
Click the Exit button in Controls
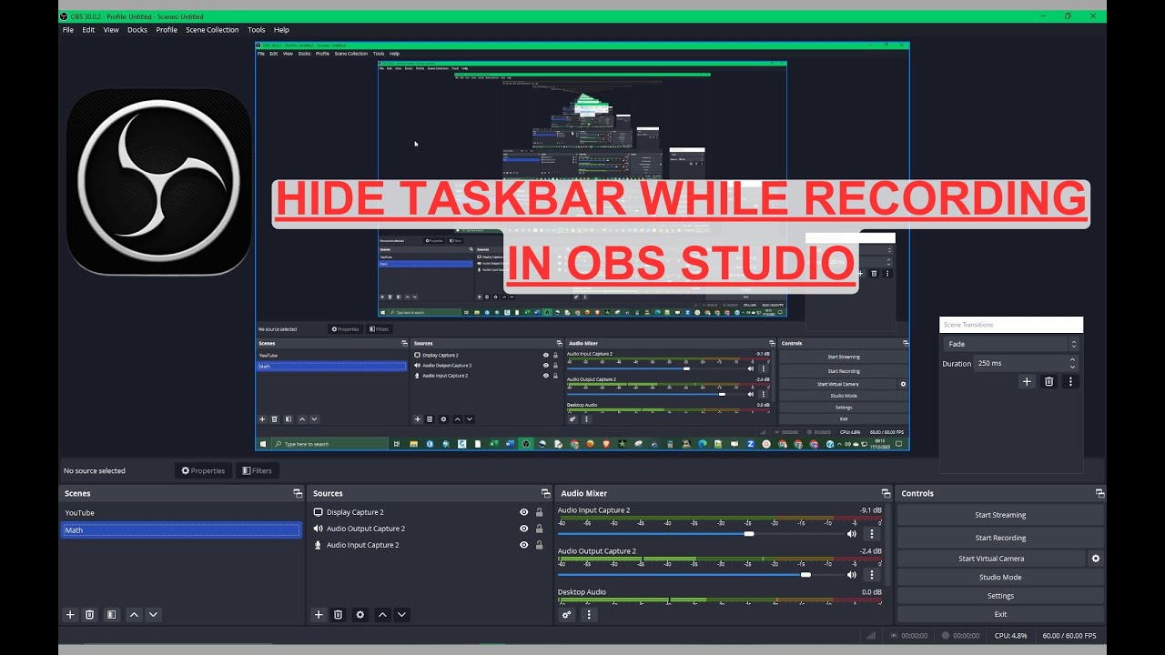pyautogui.click(x=1000, y=614)
